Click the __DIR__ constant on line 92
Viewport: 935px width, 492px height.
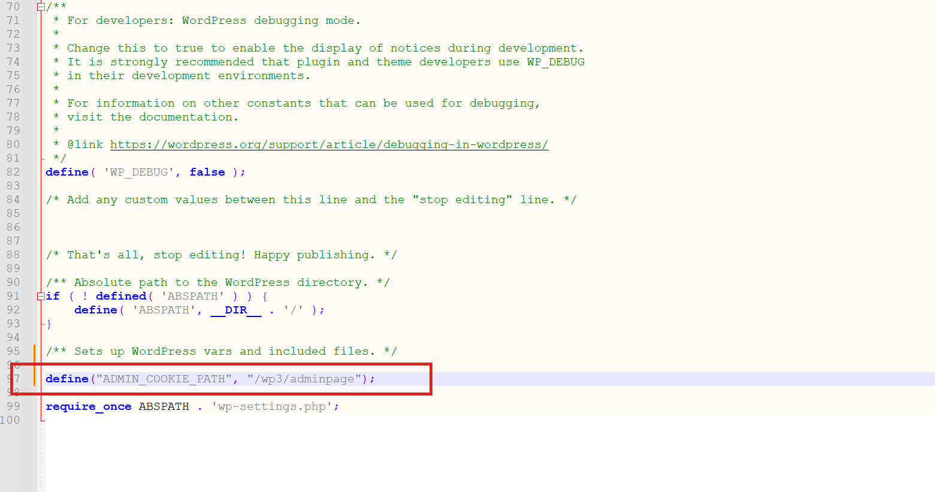[x=236, y=310]
